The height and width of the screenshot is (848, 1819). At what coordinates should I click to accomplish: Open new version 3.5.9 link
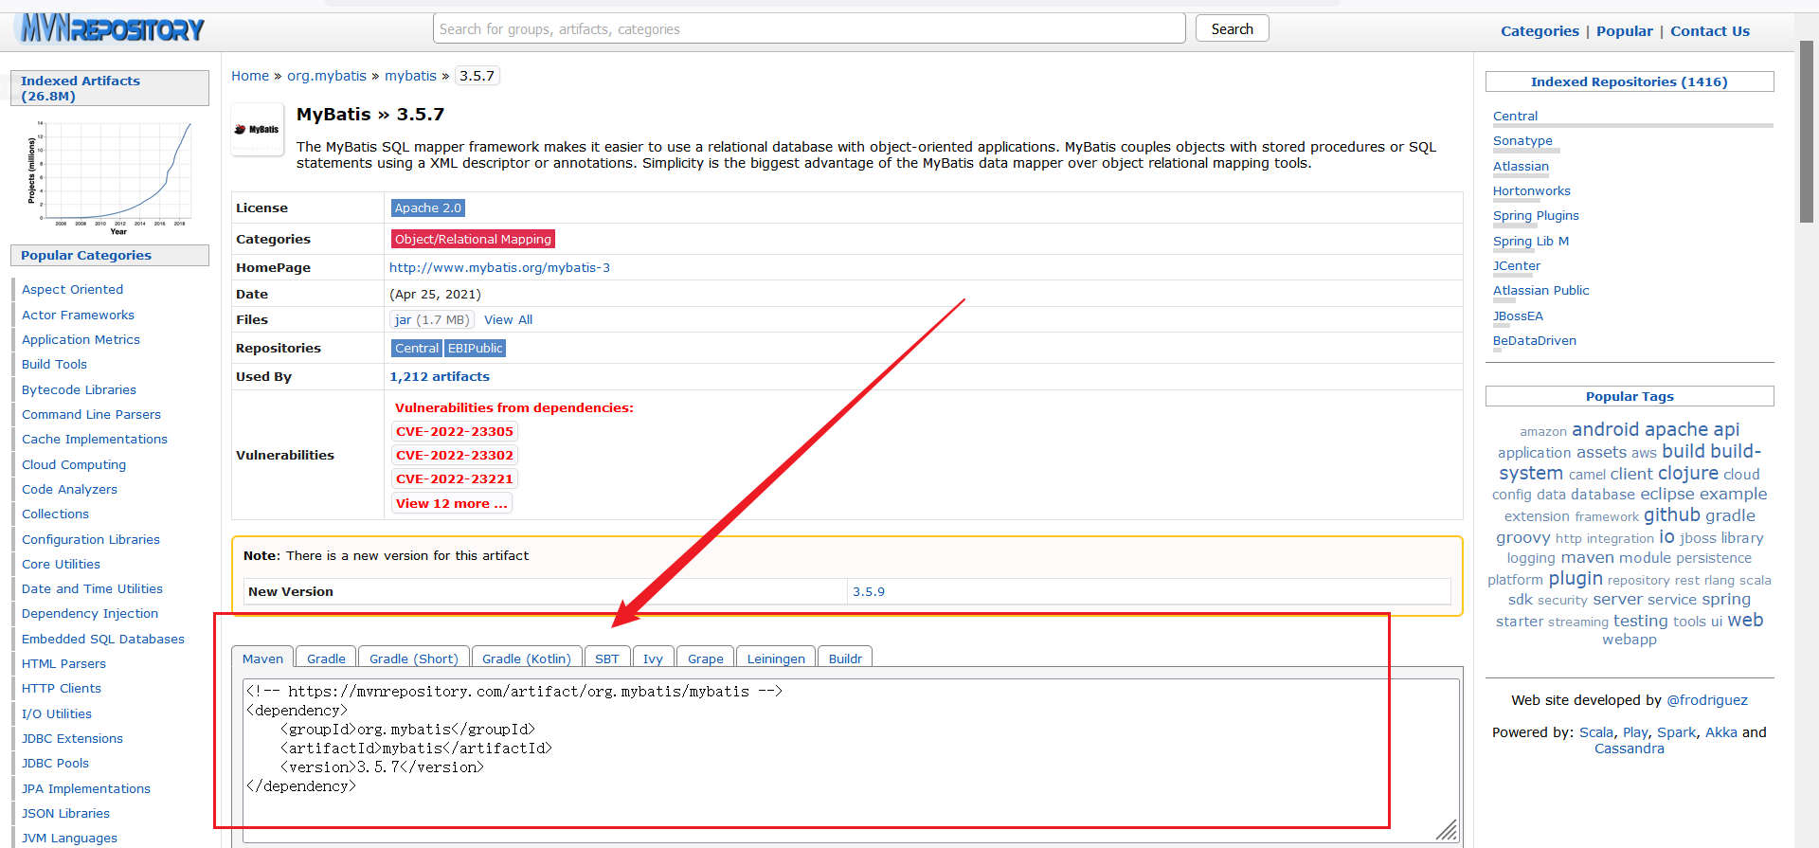(x=869, y=591)
